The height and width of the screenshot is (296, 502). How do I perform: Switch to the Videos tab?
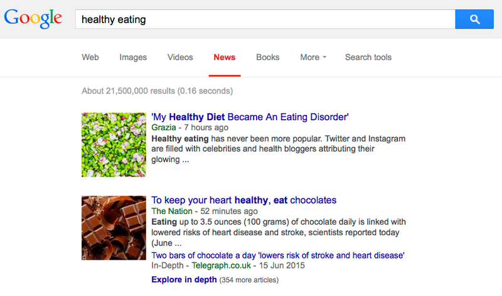click(x=180, y=57)
